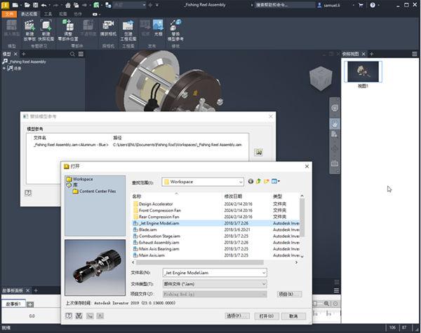The height and width of the screenshot is (333, 421).
Task: Open the file name combo box dropdown
Action: coord(264,273)
